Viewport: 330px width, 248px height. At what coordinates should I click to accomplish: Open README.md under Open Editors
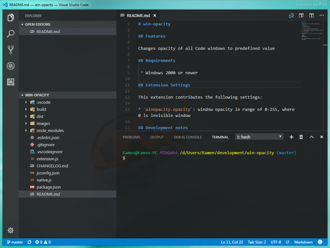coord(67,31)
